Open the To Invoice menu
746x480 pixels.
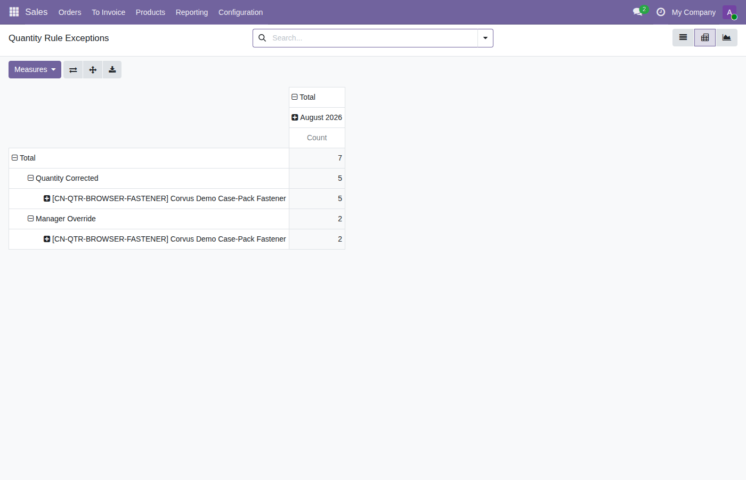coord(109,12)
